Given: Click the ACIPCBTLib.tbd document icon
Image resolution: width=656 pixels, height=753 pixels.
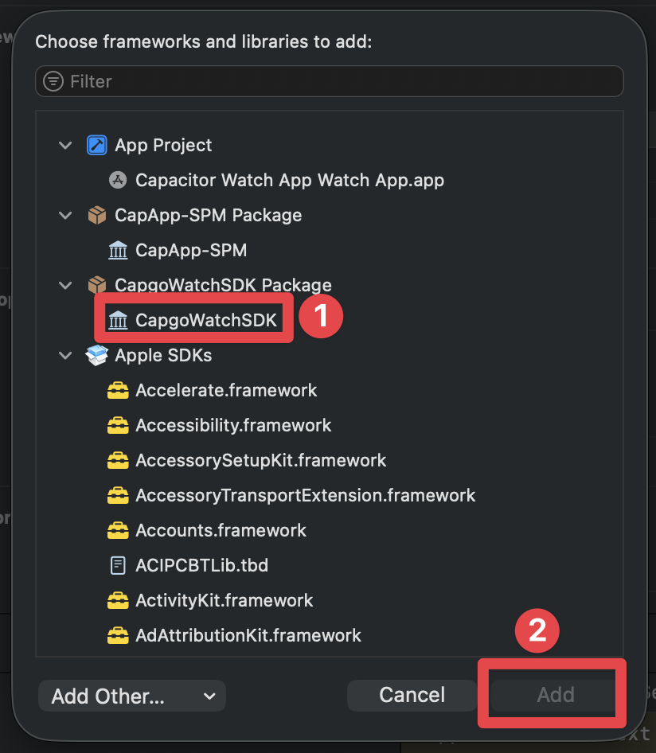Looking at the screenshot, I should point(118,566).
